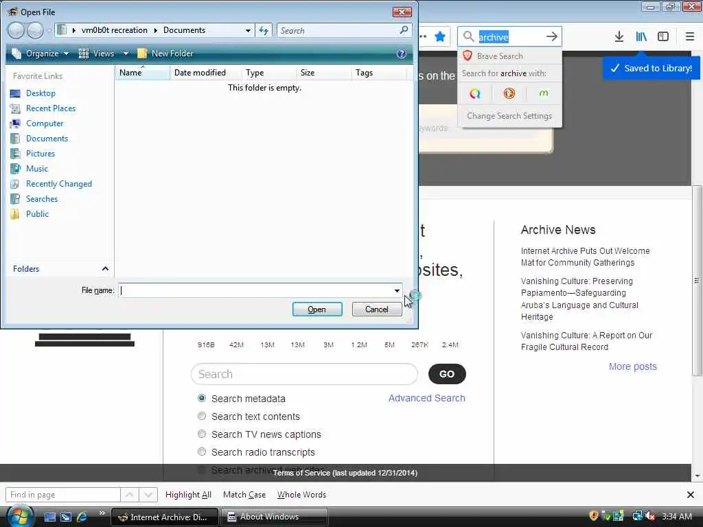Open the browser hamburger menu
The height and width of the screenshot is (527, 703).
tap(689, 37)
